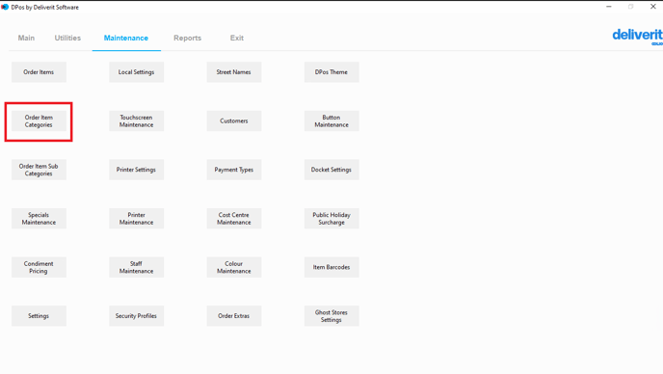Open the Customers button
Screen dimensions: 663x374
click(234, 121)
